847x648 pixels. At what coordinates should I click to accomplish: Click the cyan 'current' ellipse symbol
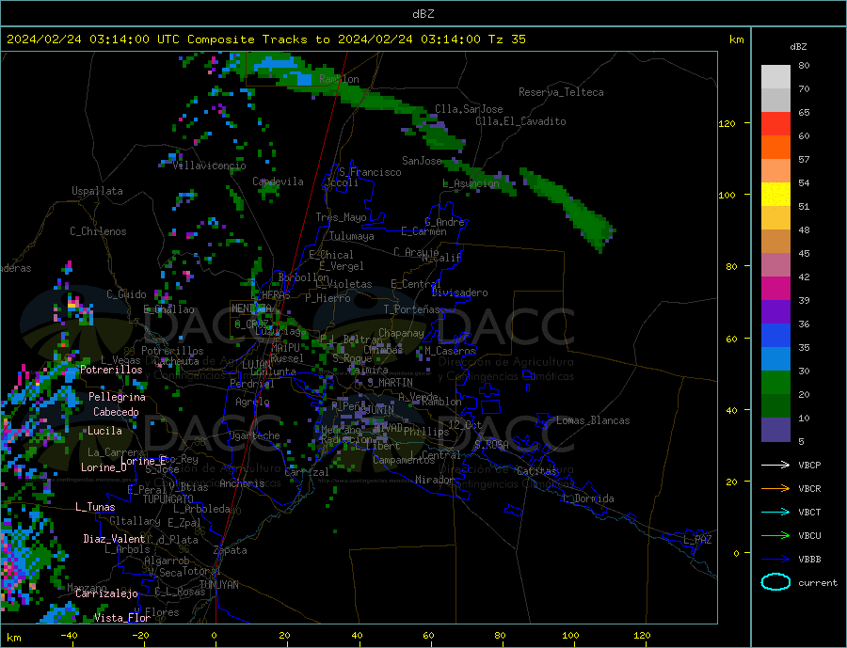click(x=775, y=582)
